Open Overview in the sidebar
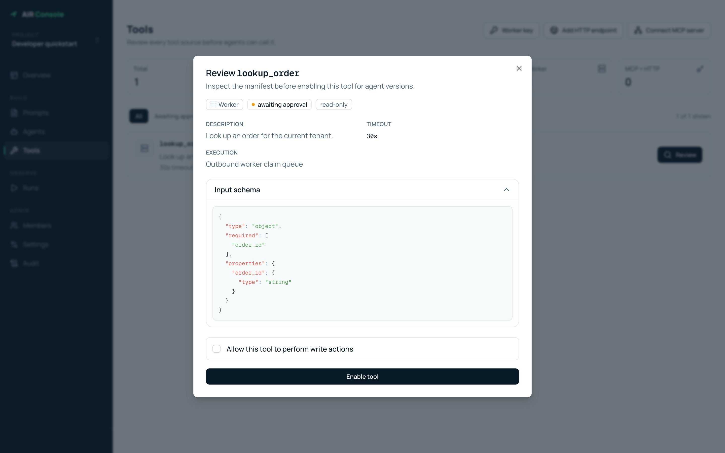 56,75
